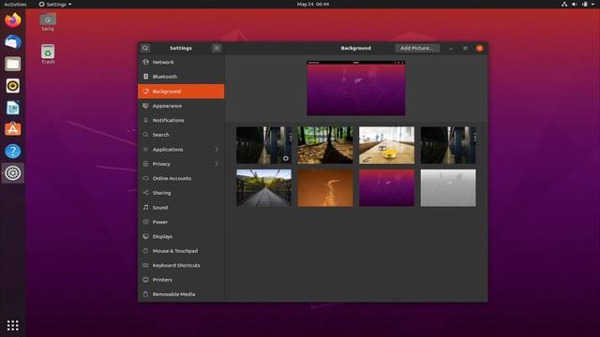Choose the purple Ubuntu default wallpaper
The height and width of the screenshot is (337, 600).
pyautogui.click(x=386, y=188)
